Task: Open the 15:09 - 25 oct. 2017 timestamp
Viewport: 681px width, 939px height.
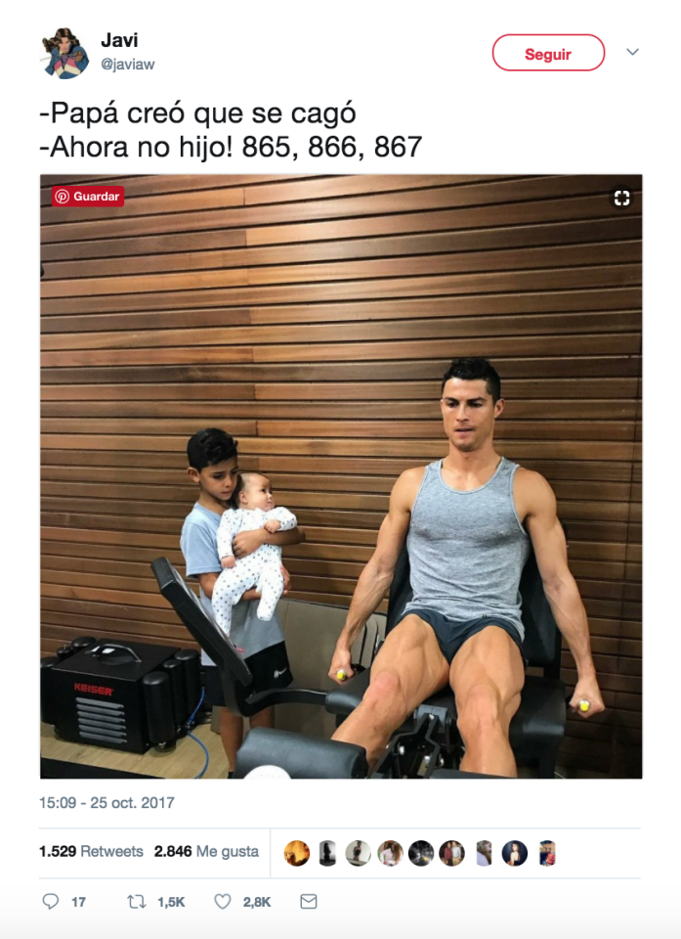Action: pyautogui.click(x=107, y=802)
